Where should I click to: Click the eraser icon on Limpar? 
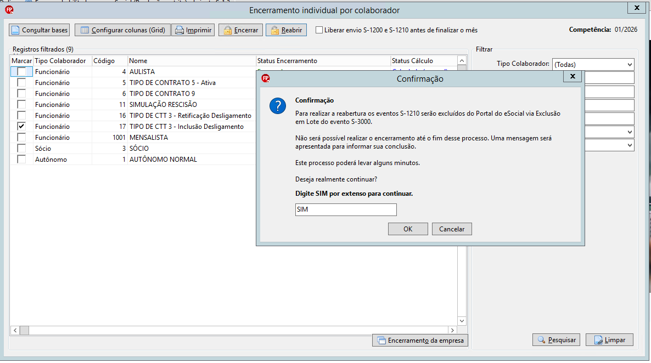coord(598,340)
